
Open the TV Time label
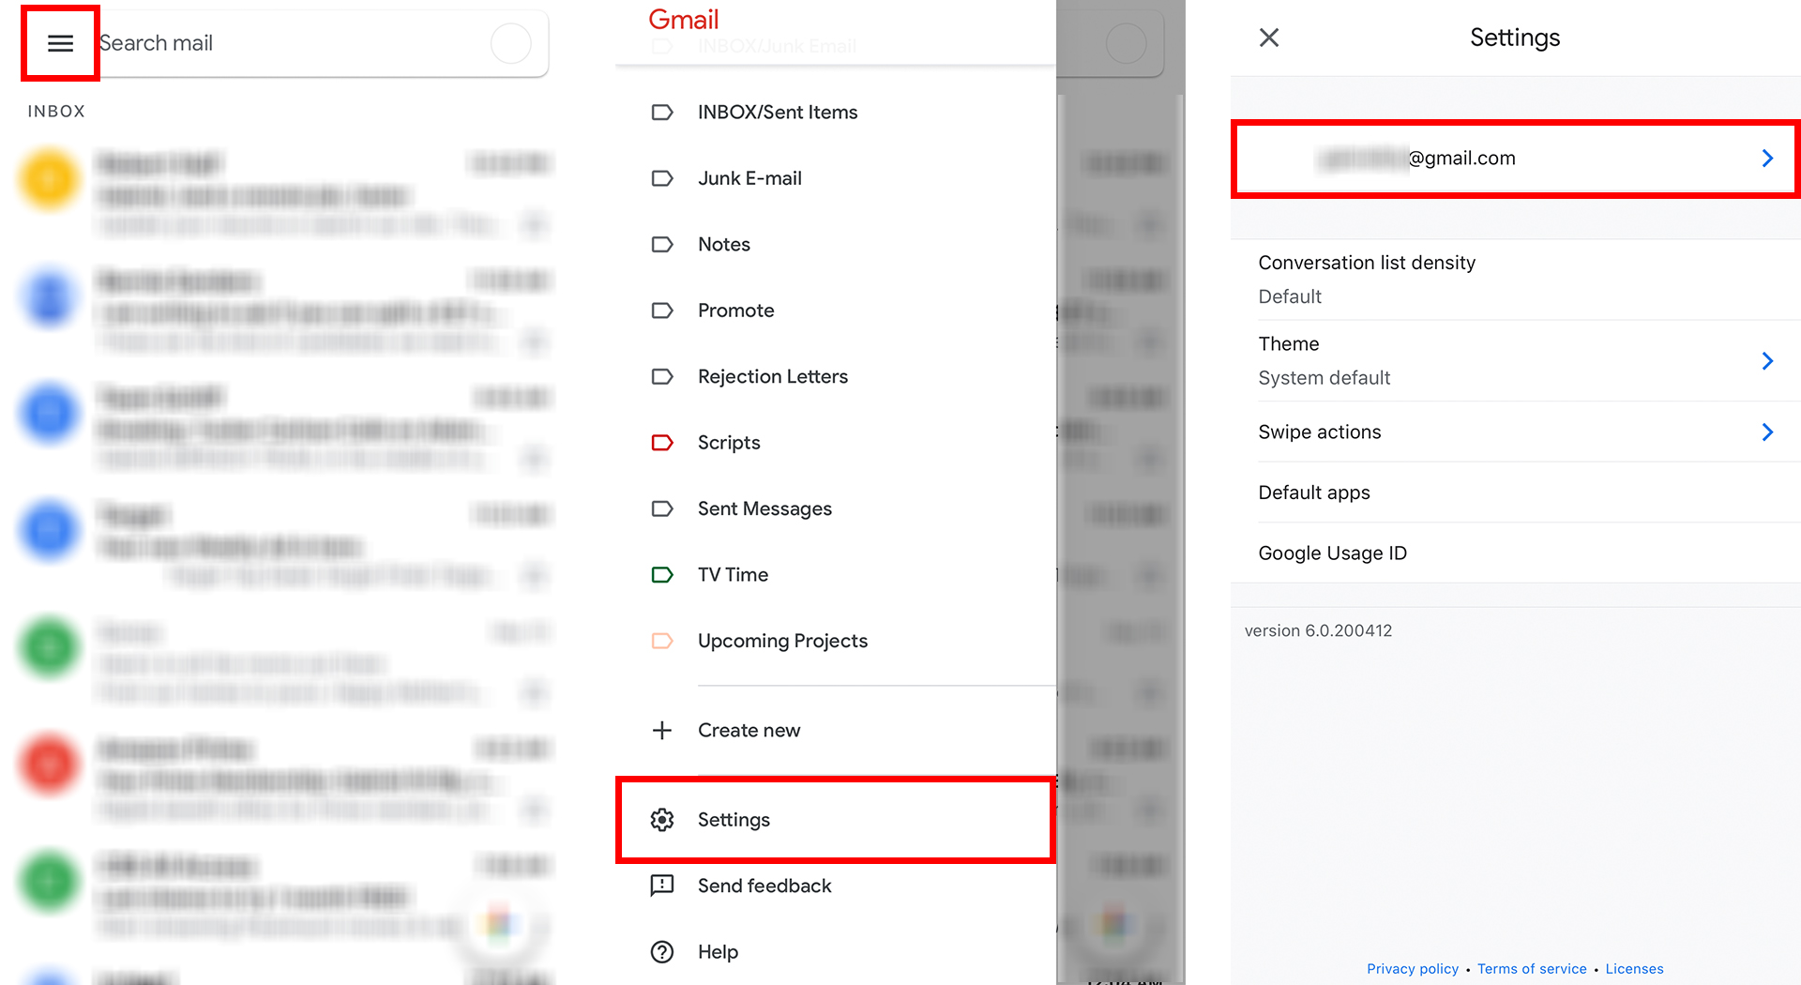point(733,575)
